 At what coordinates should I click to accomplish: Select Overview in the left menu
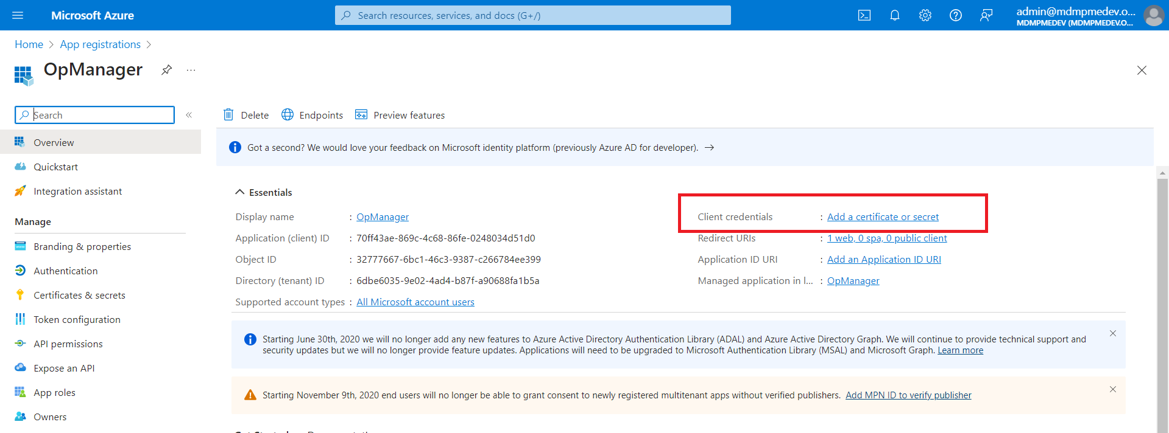(x=101, y=142)
